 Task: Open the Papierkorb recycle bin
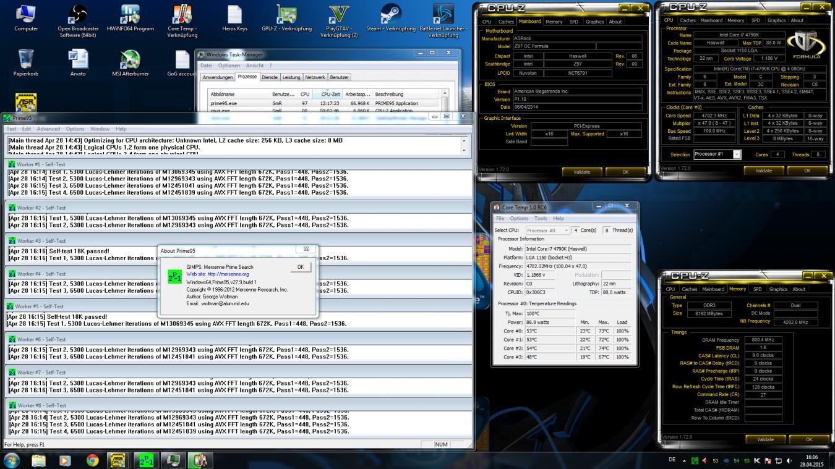25,63
